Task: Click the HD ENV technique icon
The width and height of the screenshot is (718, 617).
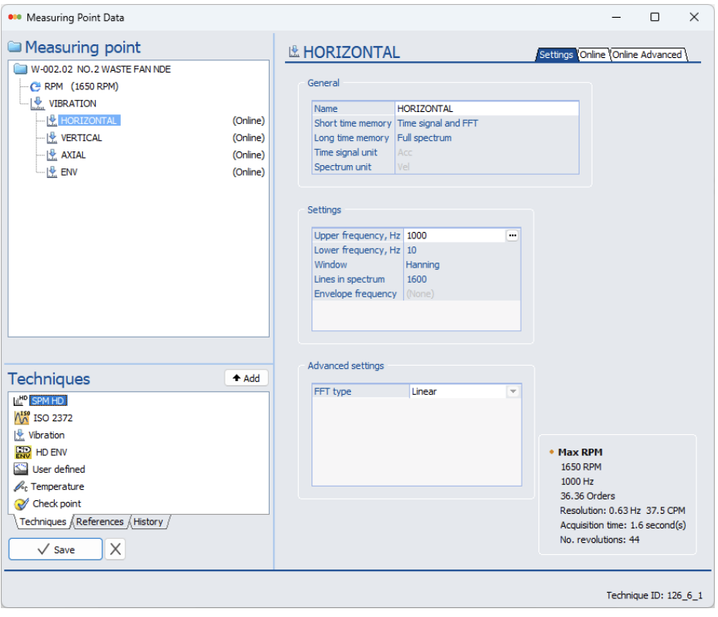Action: point(22,453)
